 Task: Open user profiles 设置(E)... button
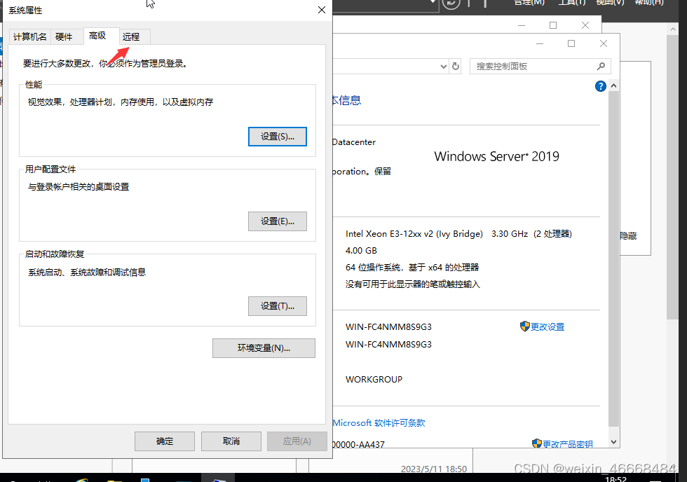coord(278,221)
